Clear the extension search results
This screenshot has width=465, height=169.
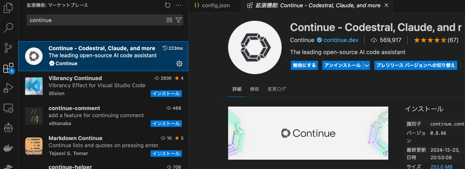pos(169,20)
